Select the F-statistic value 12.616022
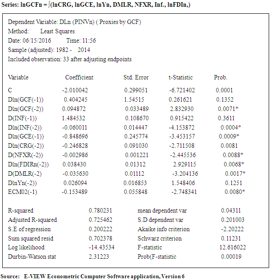270x280 pixels. pyautogui.click(x=233, y=248)
